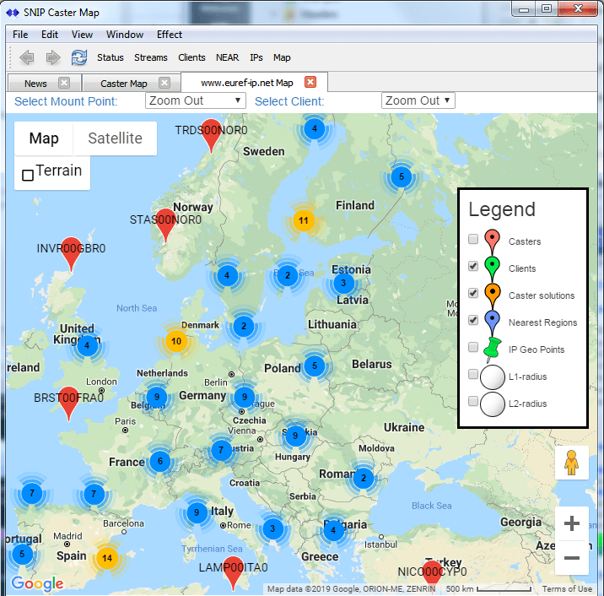Click the LAMP00ITA0 red caster marker
The height and width of the screenshot is (596, 604).
[x=233, y=573]
